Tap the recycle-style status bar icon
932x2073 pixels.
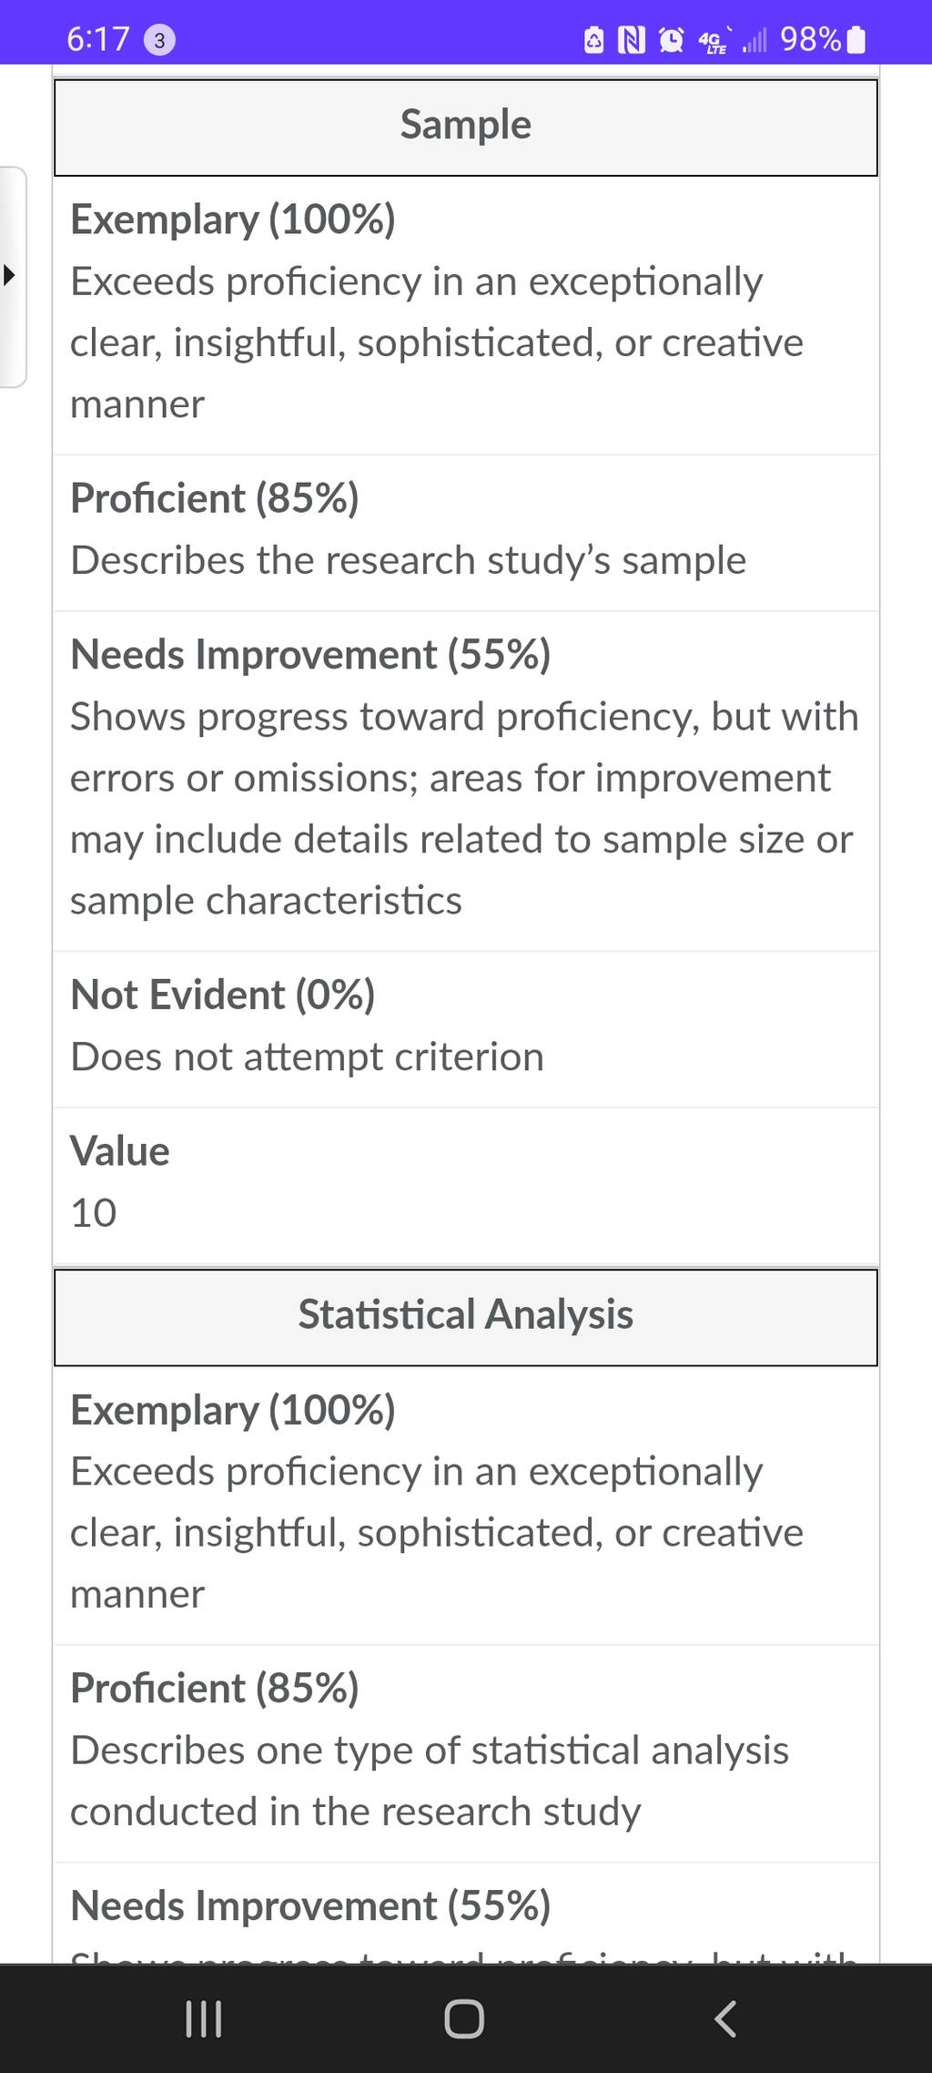[x=593, y=40]
